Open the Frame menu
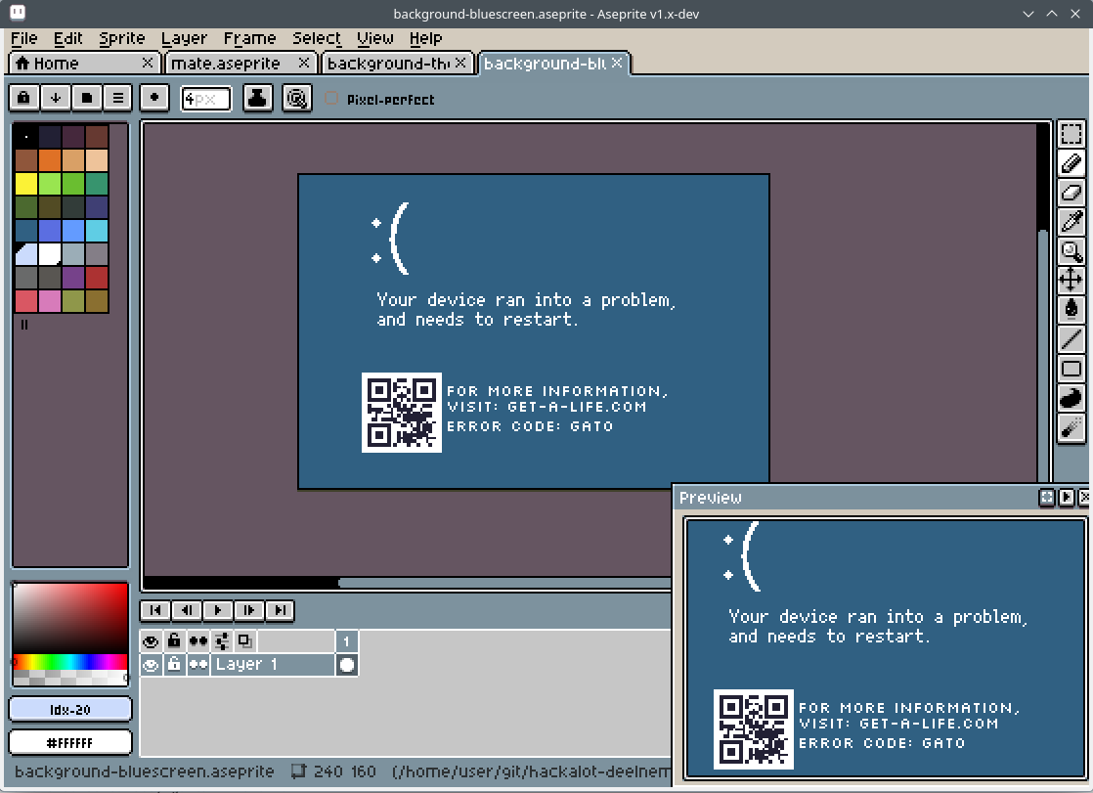 249,38
